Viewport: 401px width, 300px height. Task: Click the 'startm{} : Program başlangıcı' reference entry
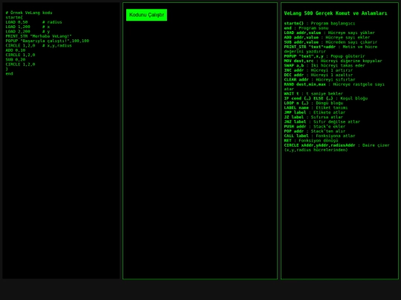click(x=319, y=23)
